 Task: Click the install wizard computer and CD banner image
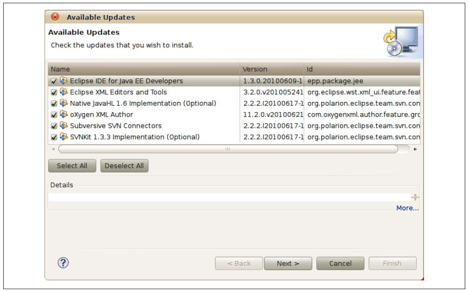click(x=401, y=41)
